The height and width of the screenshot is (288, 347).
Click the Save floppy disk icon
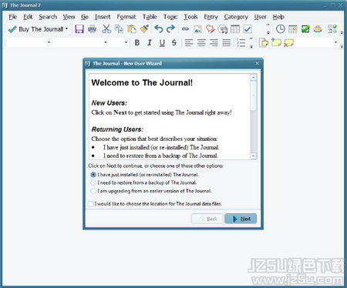[79, 29]
